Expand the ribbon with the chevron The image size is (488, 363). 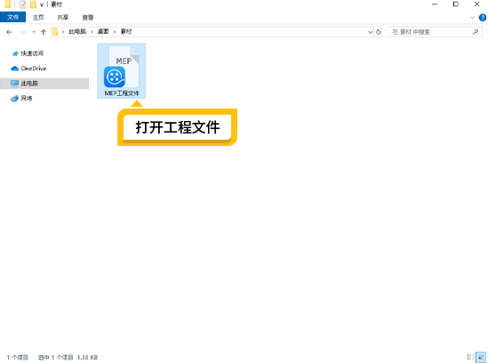coord(472,18)
